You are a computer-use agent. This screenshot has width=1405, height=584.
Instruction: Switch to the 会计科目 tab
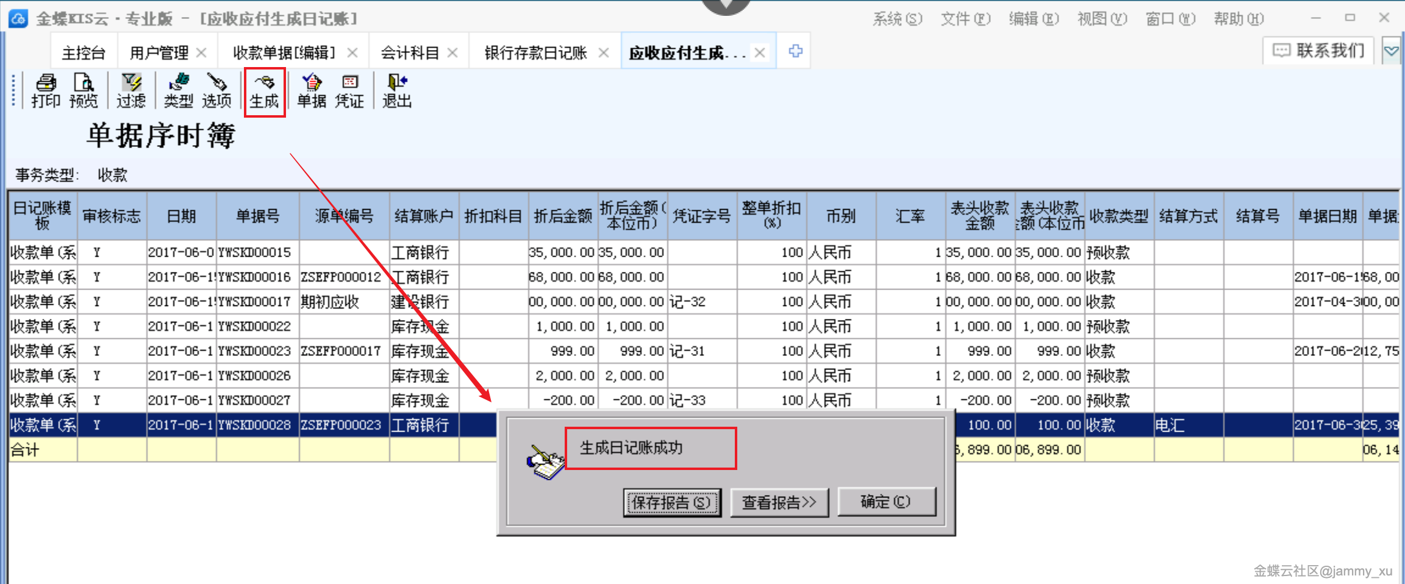(410, 53)
